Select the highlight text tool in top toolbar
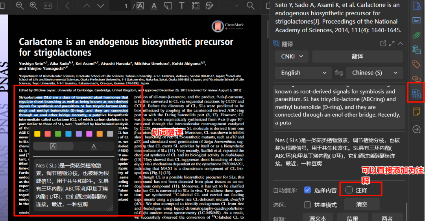This screenshot has height=221, width=425. click(140, 5)
